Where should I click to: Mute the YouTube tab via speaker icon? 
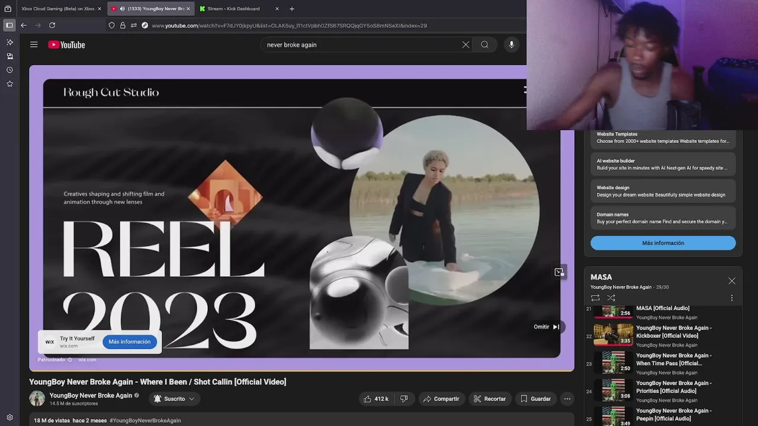click(x=122, y=9)
